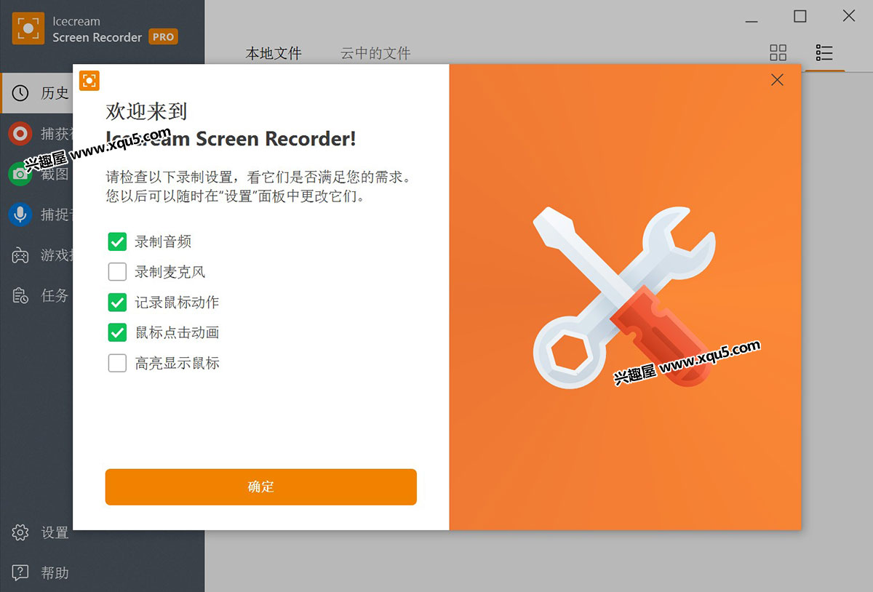Maximize the main window

click(x=800, y=16)
